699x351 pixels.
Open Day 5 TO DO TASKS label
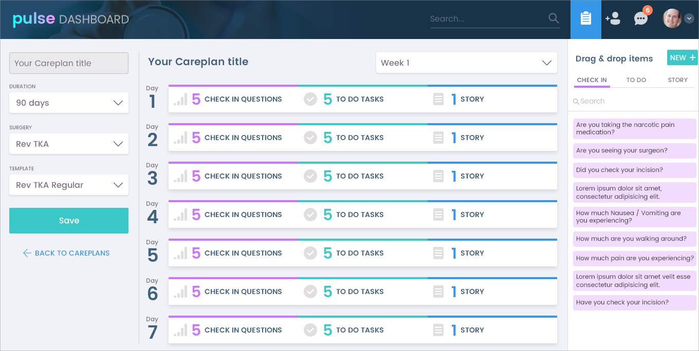[360, 253]
